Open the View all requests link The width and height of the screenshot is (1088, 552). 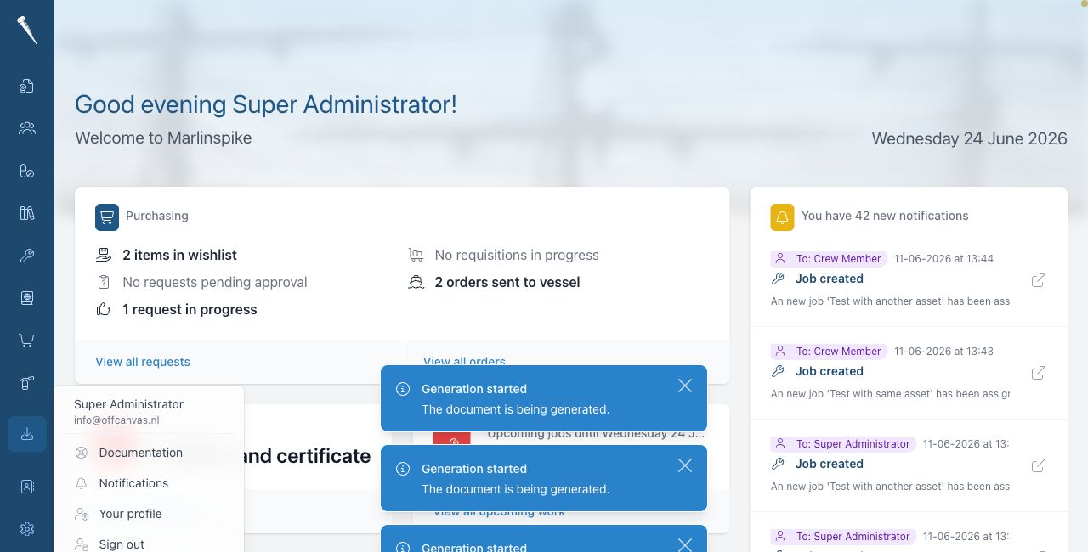click(143, 362)
